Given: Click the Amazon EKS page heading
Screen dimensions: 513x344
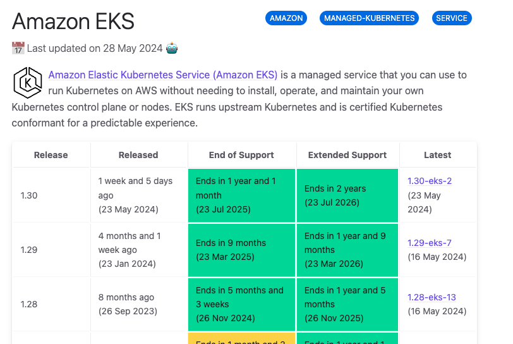Looking at the screenshot, I should (73, 21).
